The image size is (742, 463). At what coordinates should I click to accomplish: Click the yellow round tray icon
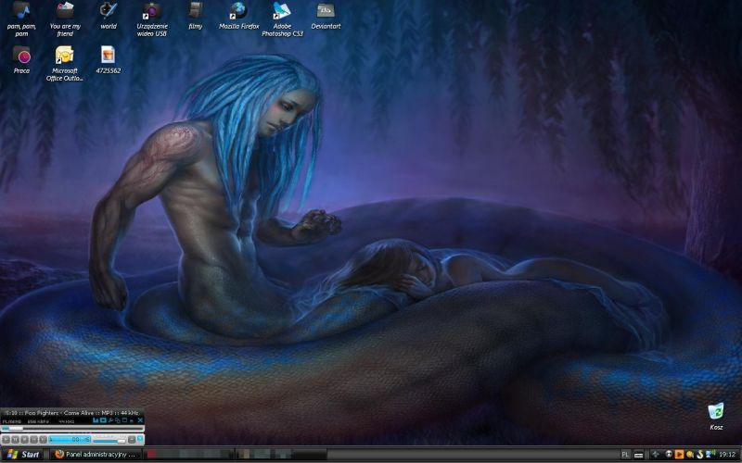pyautogui.click(x=689, y=455)
